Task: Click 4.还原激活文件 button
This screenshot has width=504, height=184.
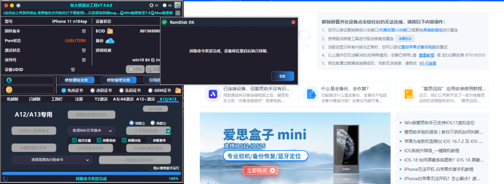Action: pyautogui.click(x=91, y=148)
